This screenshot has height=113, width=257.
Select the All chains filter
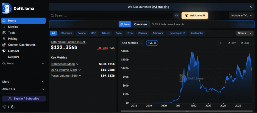(53, 33)
